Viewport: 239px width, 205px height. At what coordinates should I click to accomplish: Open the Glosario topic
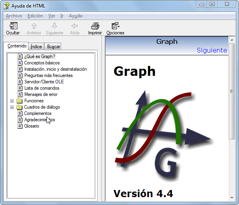31,126
